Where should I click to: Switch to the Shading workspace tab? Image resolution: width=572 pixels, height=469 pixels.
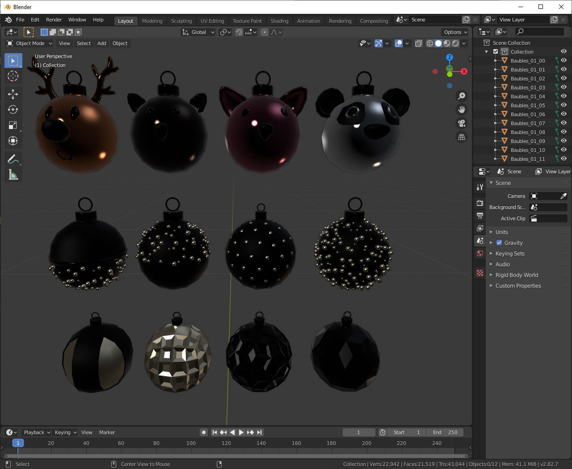pyautogui.click(x=279, y=21)
